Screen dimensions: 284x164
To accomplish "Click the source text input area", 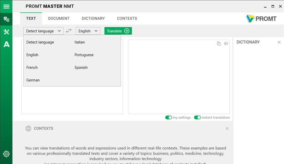I will coord(72,100).
